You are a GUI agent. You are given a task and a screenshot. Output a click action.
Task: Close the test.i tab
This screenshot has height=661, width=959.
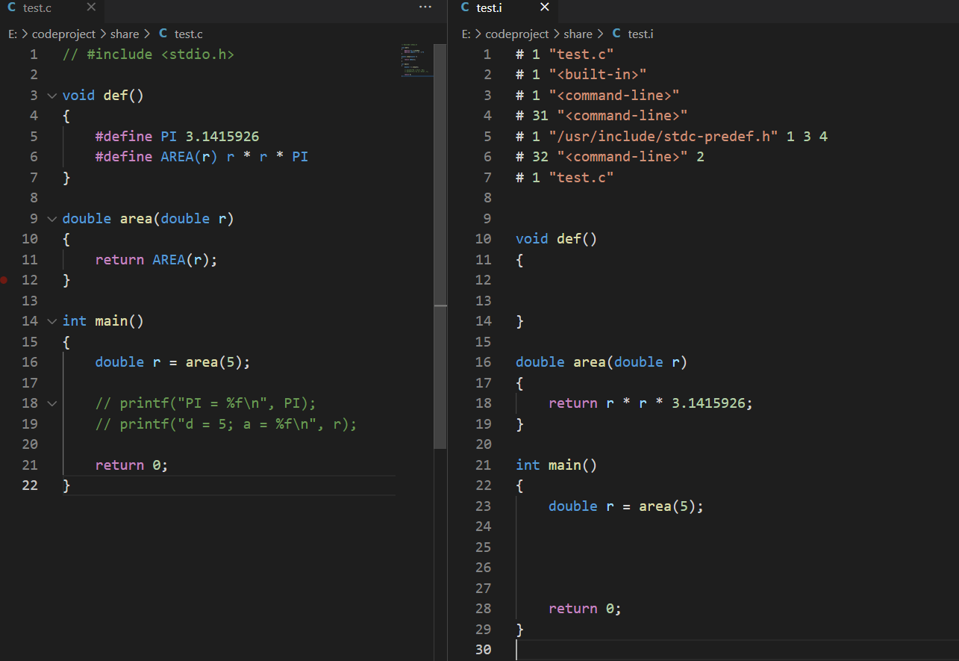pos(544,7)
